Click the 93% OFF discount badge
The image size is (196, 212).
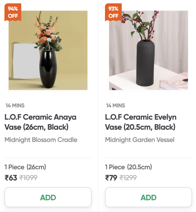[113, 12]
